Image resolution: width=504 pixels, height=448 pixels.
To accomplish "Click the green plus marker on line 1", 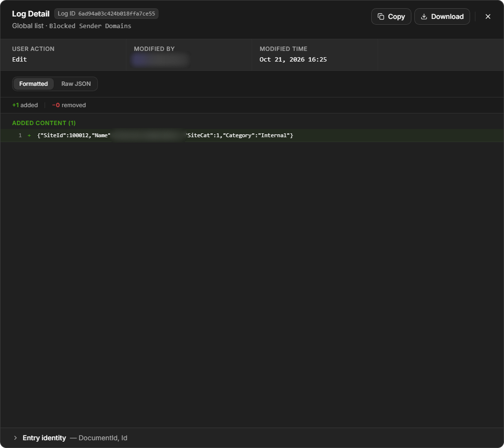I will (29, 135).
